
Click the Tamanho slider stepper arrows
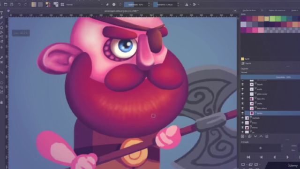coord(178,4)
